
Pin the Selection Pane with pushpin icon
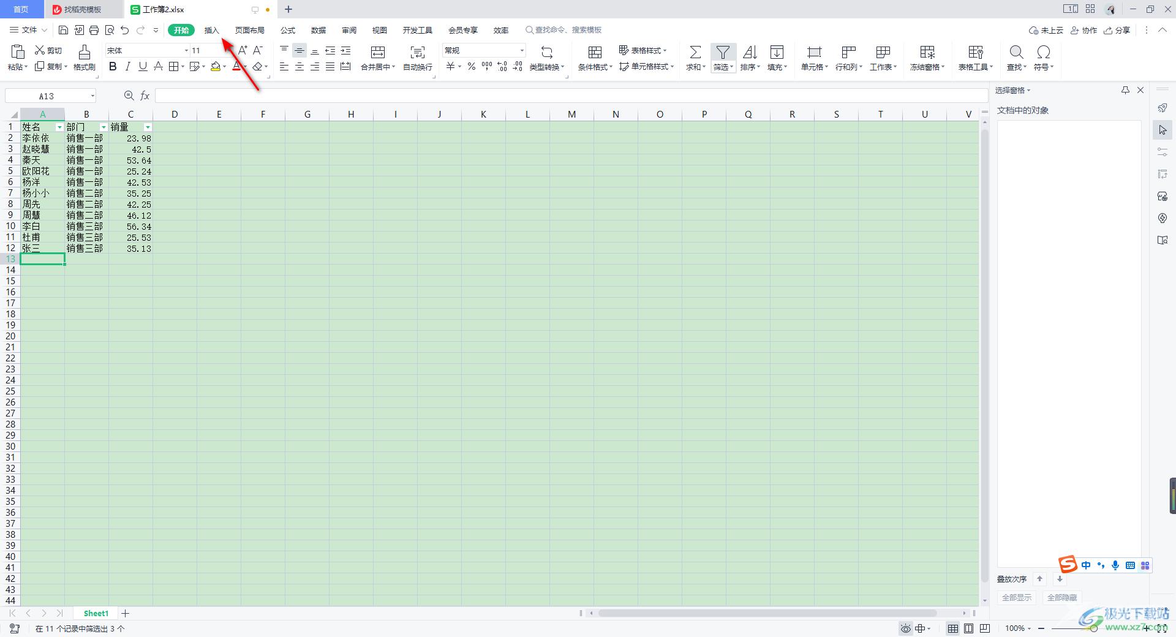click(x=1125, y=90)
